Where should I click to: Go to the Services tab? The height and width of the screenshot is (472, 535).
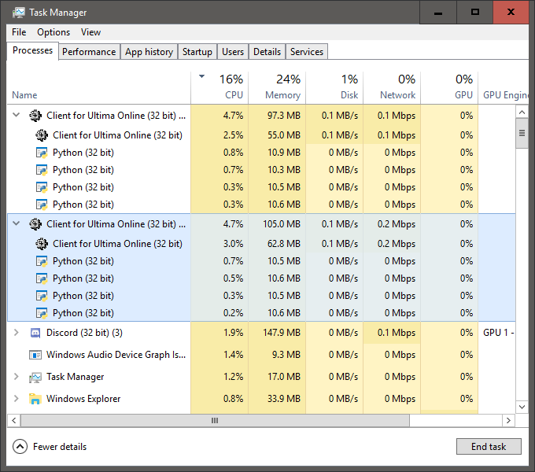click(x=307, y=52)
